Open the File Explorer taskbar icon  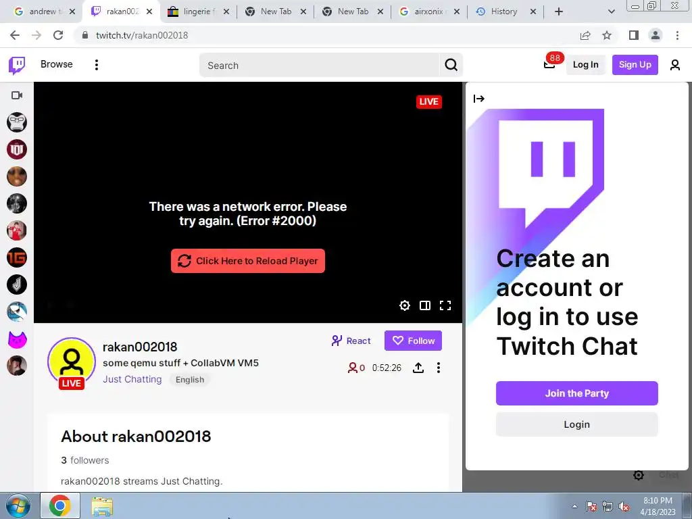pyautogui.click(x=102, y=506)
